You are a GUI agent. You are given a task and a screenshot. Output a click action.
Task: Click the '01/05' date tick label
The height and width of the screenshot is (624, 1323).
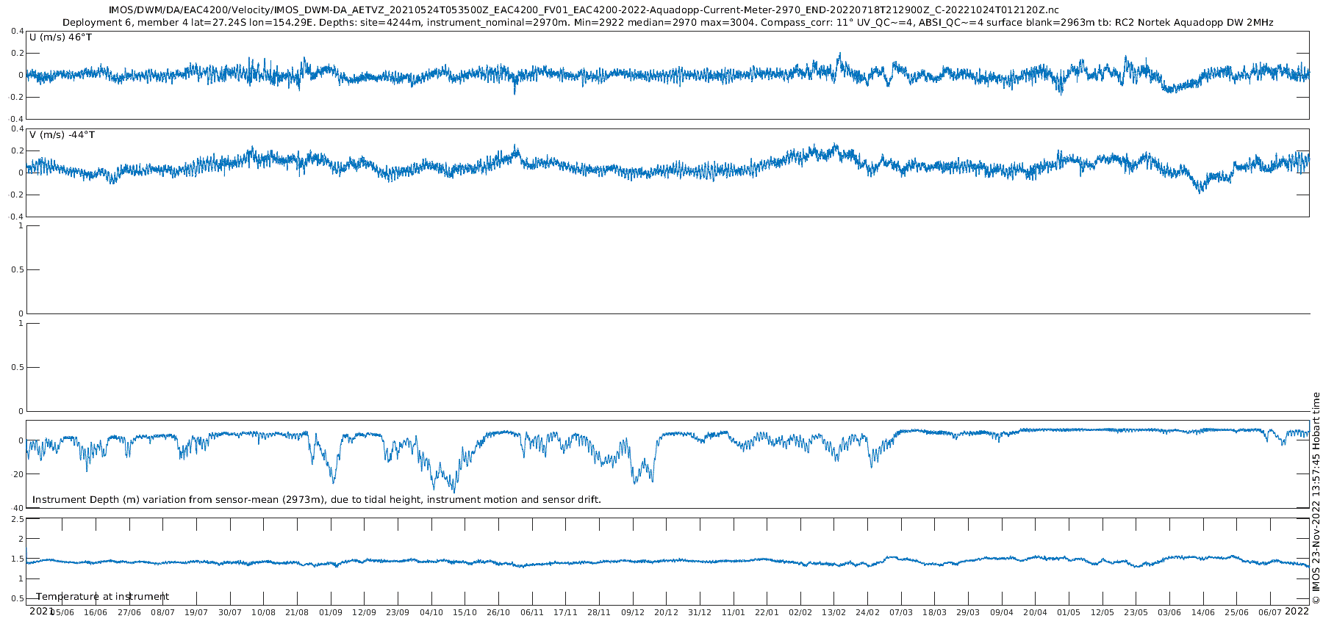point(1069,612)
